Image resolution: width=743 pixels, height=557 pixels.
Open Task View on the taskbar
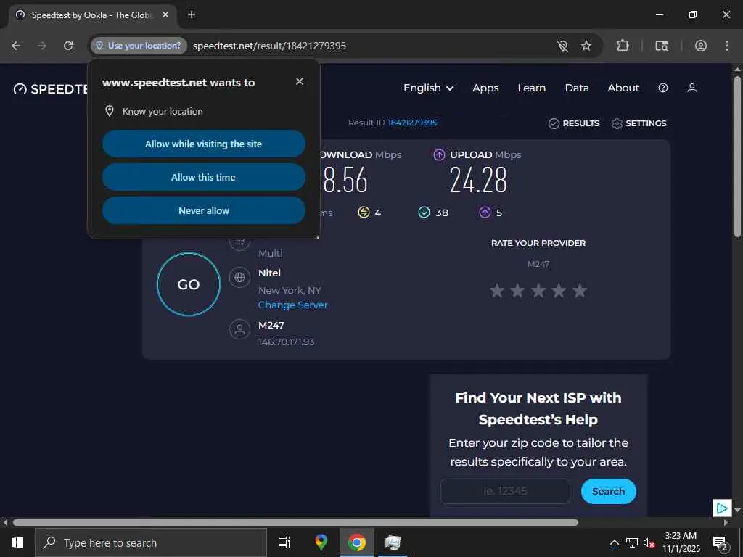[x=284, y=542]
